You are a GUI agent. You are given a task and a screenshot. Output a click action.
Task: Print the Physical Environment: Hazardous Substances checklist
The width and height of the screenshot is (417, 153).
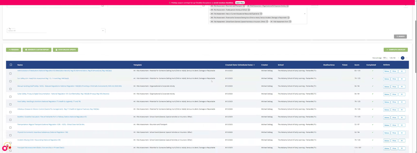[x=394, y=133]
